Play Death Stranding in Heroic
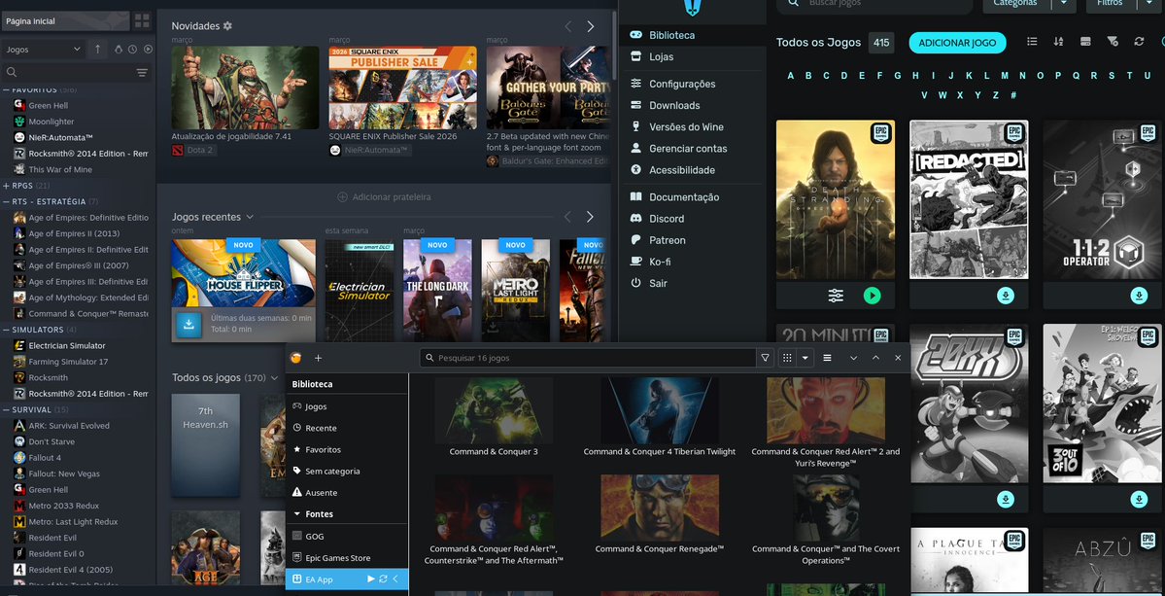1165x596 pixels. coord(873,296)
